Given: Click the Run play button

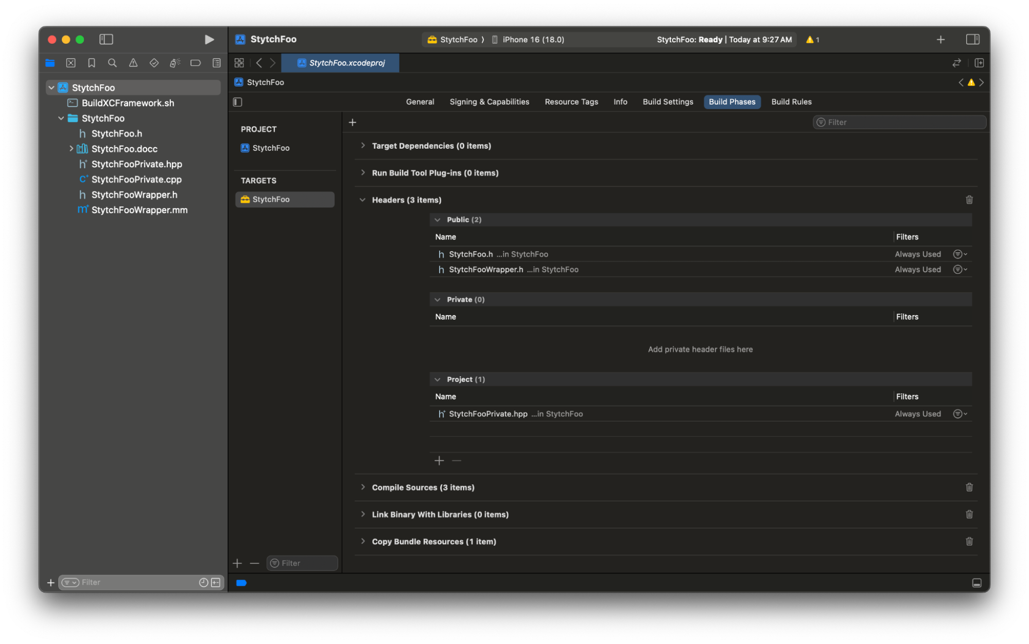Looking at the screenshot, I should (209, 40).
